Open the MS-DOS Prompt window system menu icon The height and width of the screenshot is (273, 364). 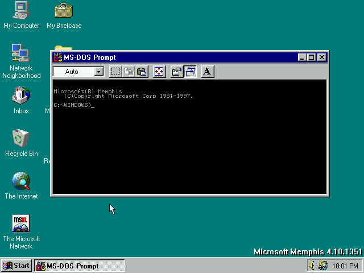[x=58, y=57]
